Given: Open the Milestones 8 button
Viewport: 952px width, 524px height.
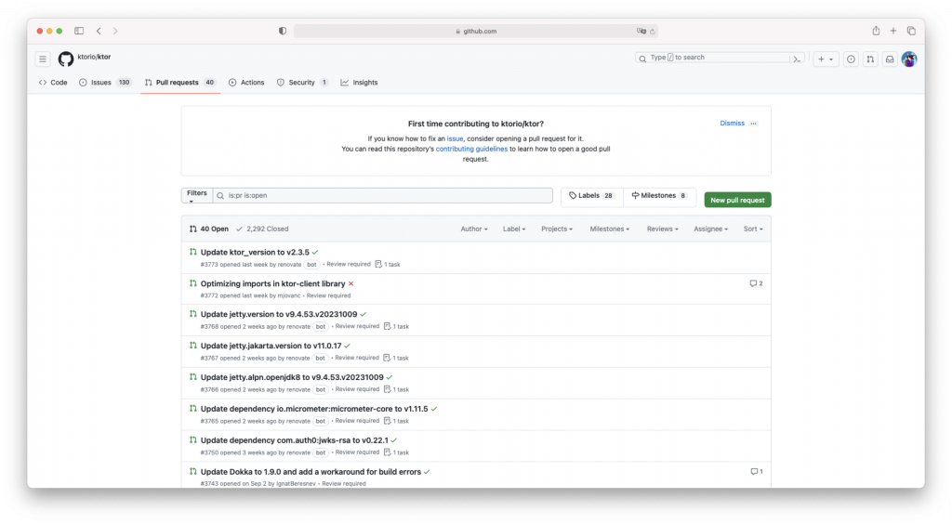Looking at the screenshot, I should click(659, 195).
